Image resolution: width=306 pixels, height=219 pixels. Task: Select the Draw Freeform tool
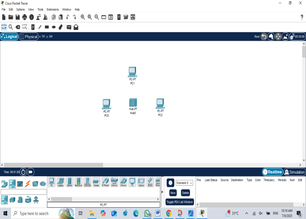click(x=61, y=27)
